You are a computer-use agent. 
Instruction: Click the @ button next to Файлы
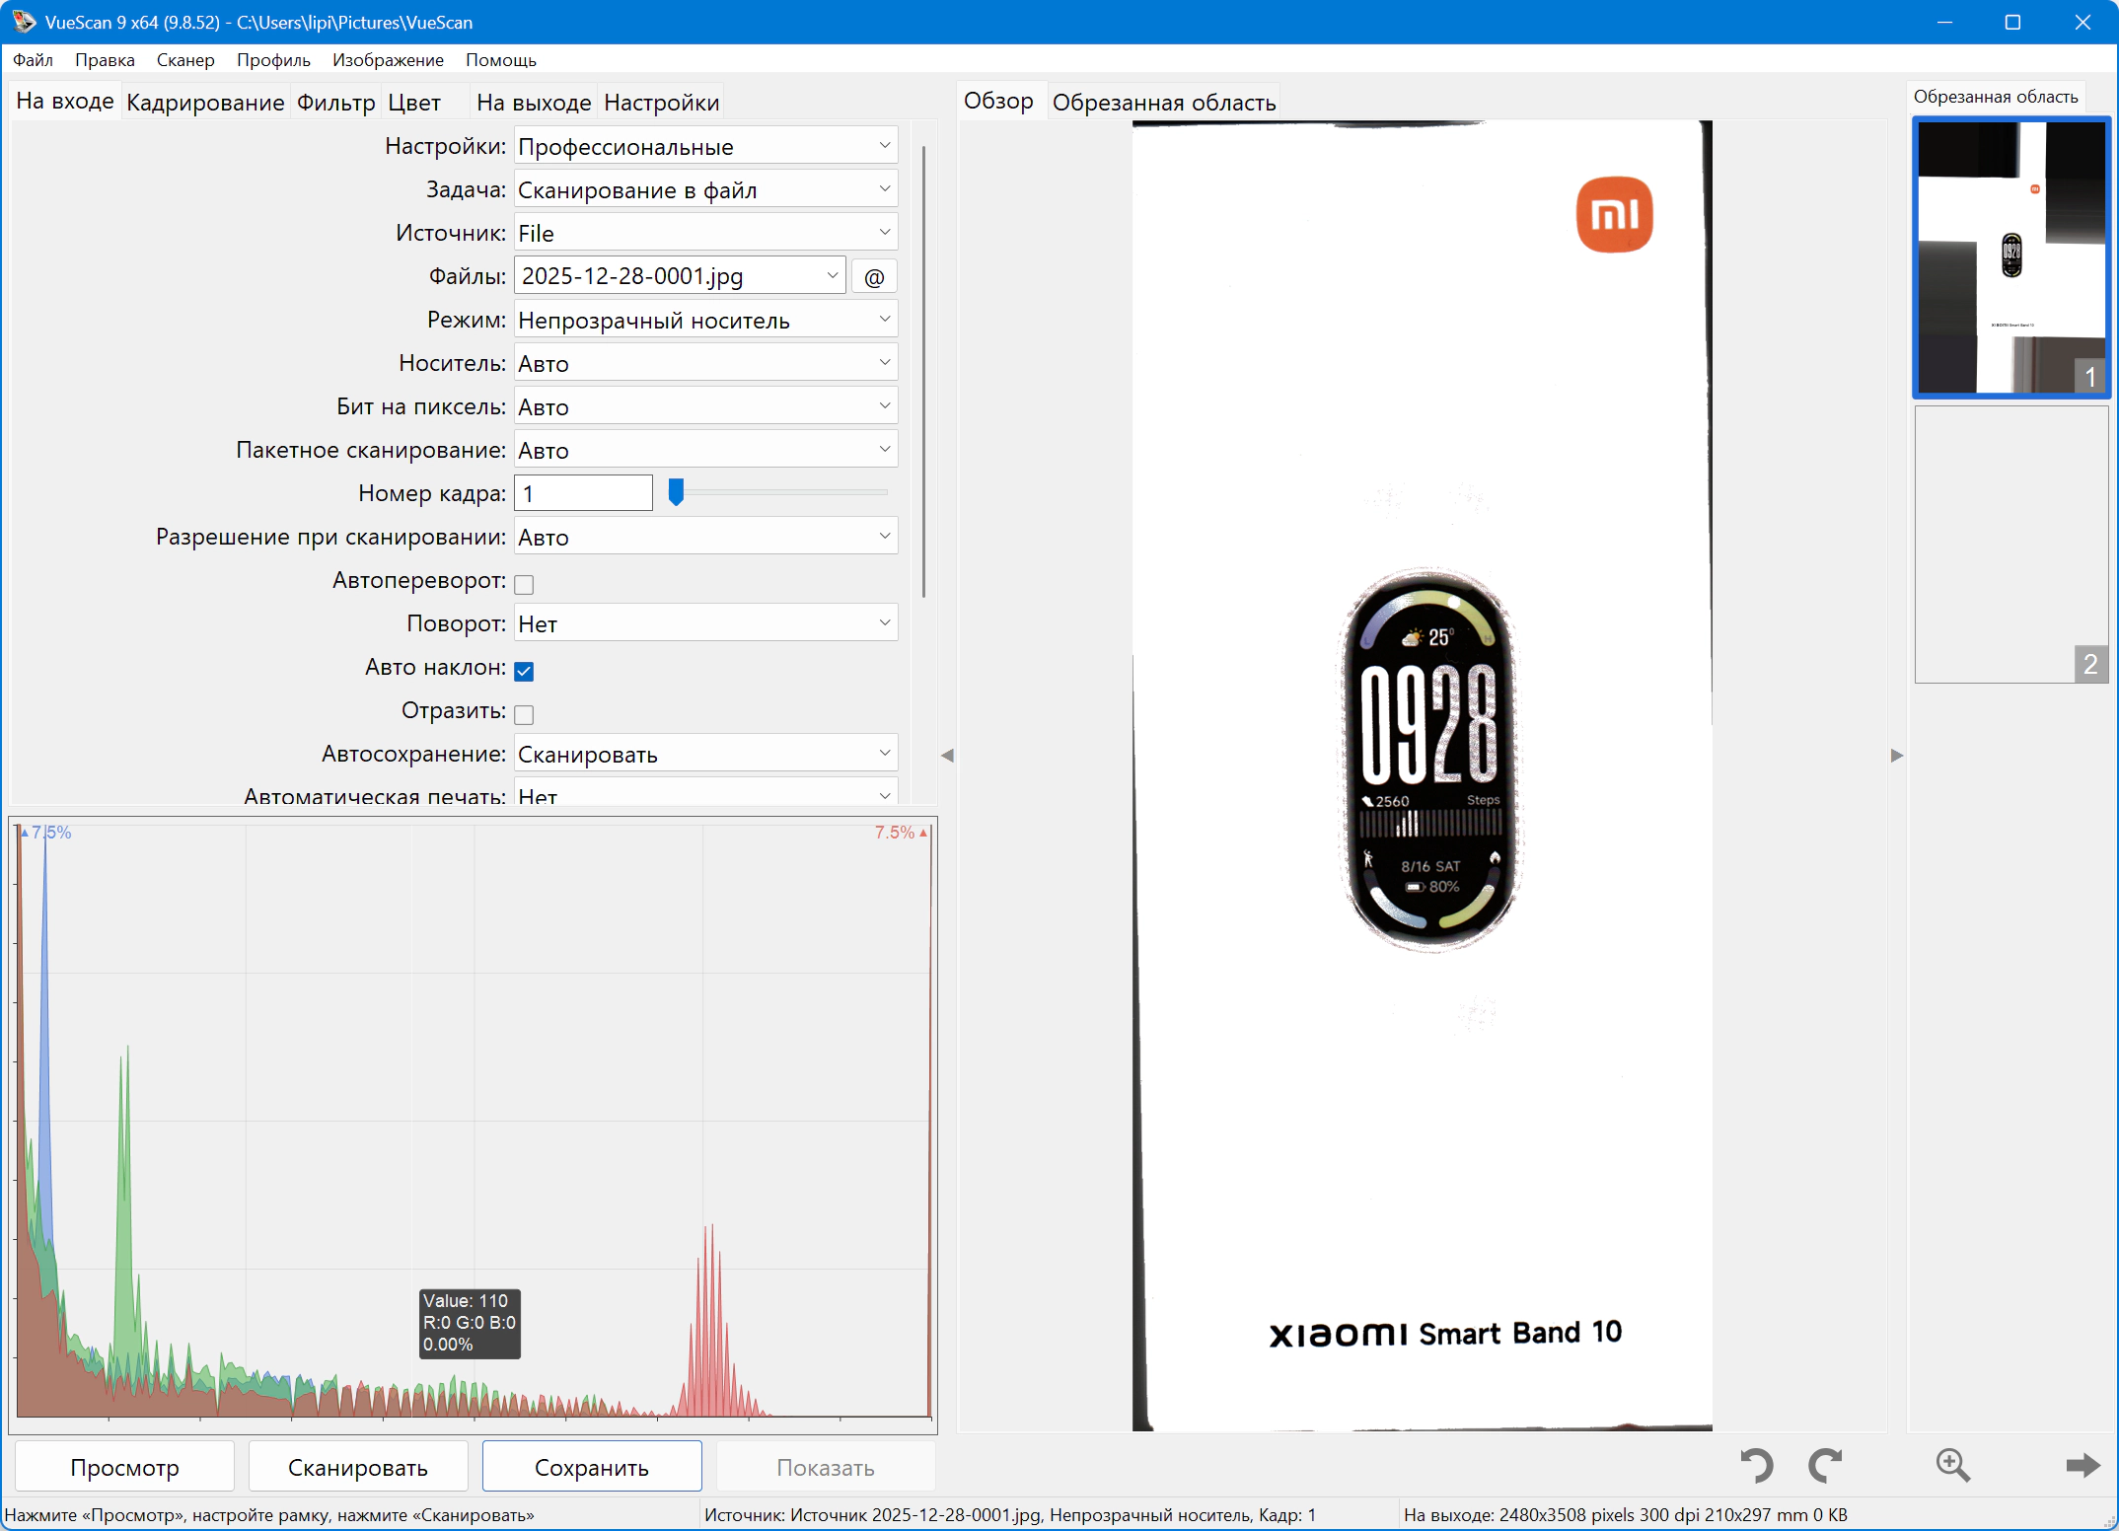pos(874,277)
